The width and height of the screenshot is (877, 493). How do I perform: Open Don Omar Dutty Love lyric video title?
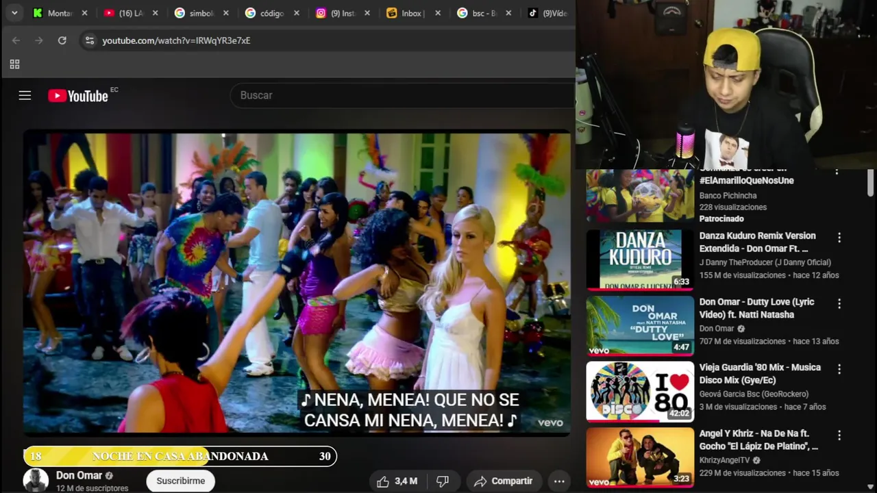pyautogui.click(x=757, y=308)
